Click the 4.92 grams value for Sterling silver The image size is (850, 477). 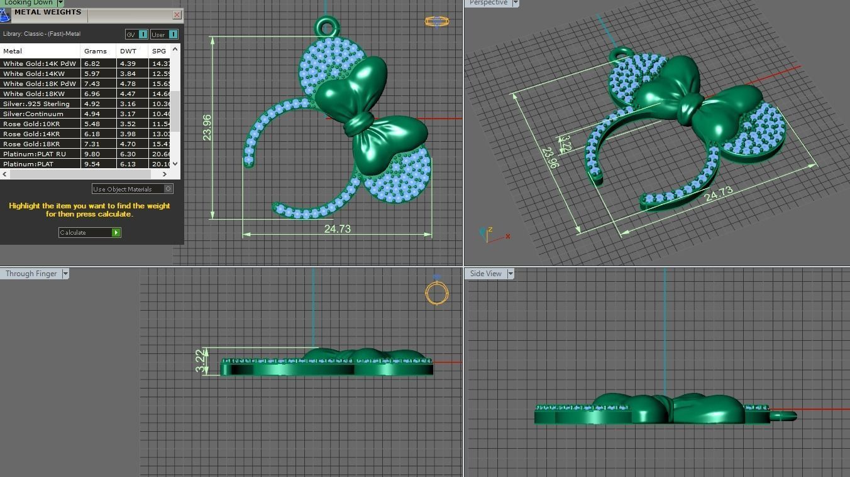(92, 104)
